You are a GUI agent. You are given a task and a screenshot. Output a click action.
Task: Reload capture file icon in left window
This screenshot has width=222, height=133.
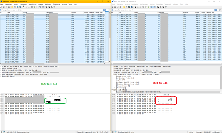[x=20, y=7]
